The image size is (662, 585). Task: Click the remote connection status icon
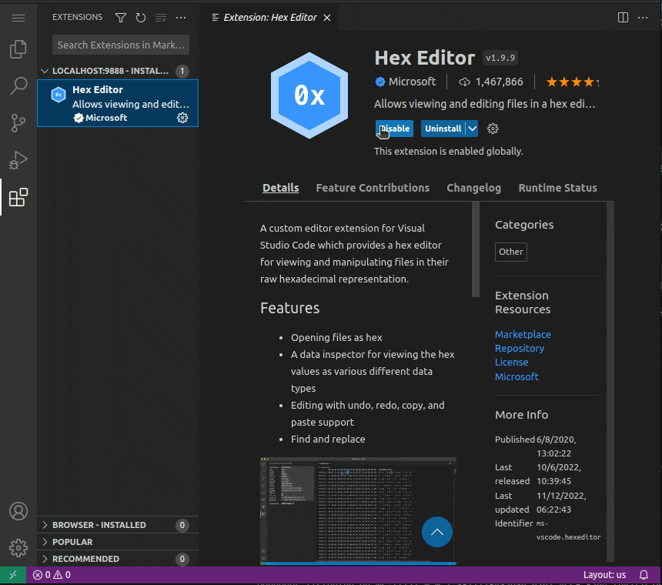(x=13, y=575)
